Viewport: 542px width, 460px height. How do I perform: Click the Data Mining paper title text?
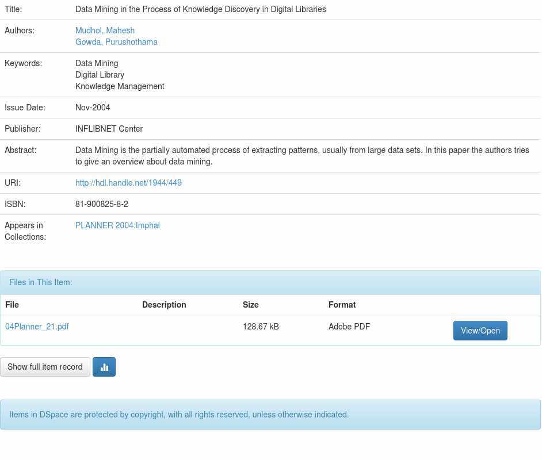pyautogui.click(x=200, y=9)
